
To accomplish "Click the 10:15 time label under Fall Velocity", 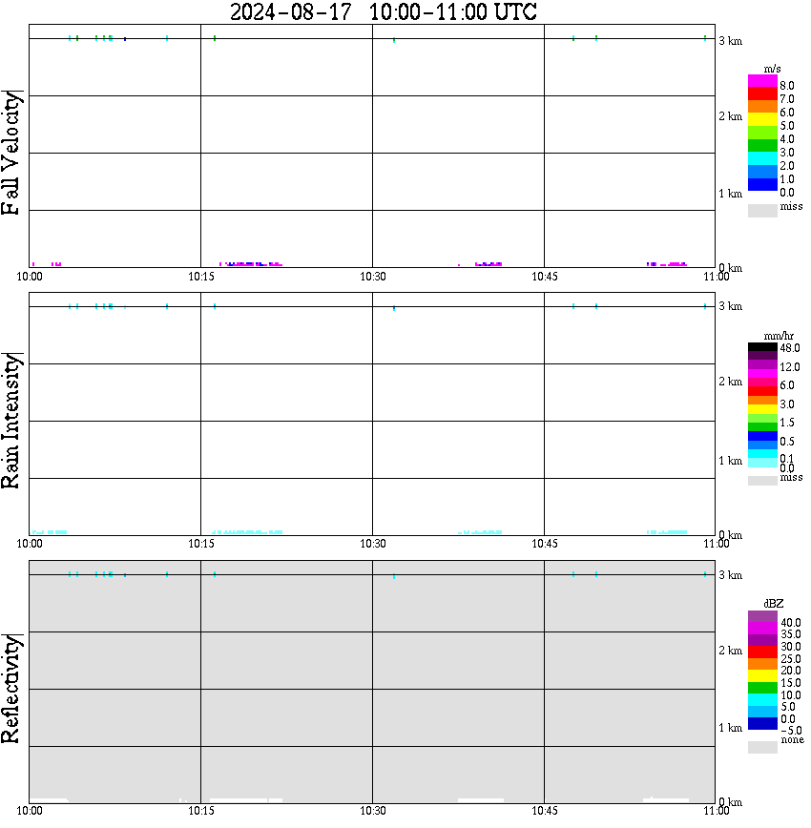I will (x=200, y=277).
